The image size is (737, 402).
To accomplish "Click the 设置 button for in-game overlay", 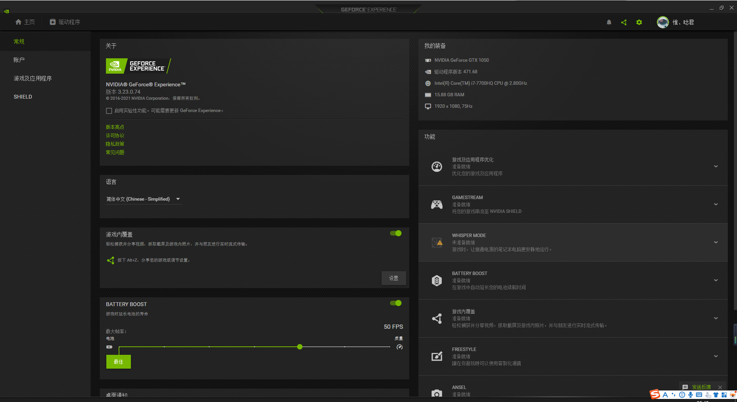I will coord(394,278).
